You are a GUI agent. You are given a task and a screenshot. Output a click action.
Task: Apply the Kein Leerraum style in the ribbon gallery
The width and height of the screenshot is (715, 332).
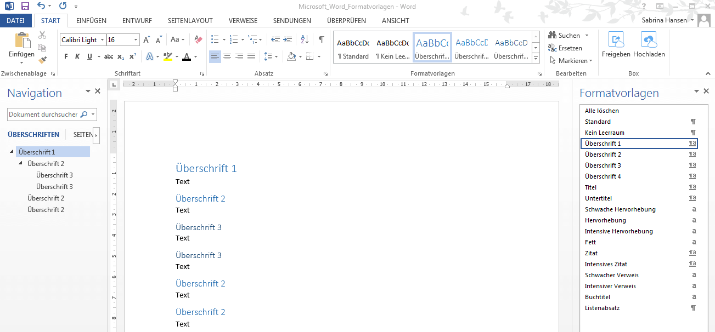click(x=392, y=48)
